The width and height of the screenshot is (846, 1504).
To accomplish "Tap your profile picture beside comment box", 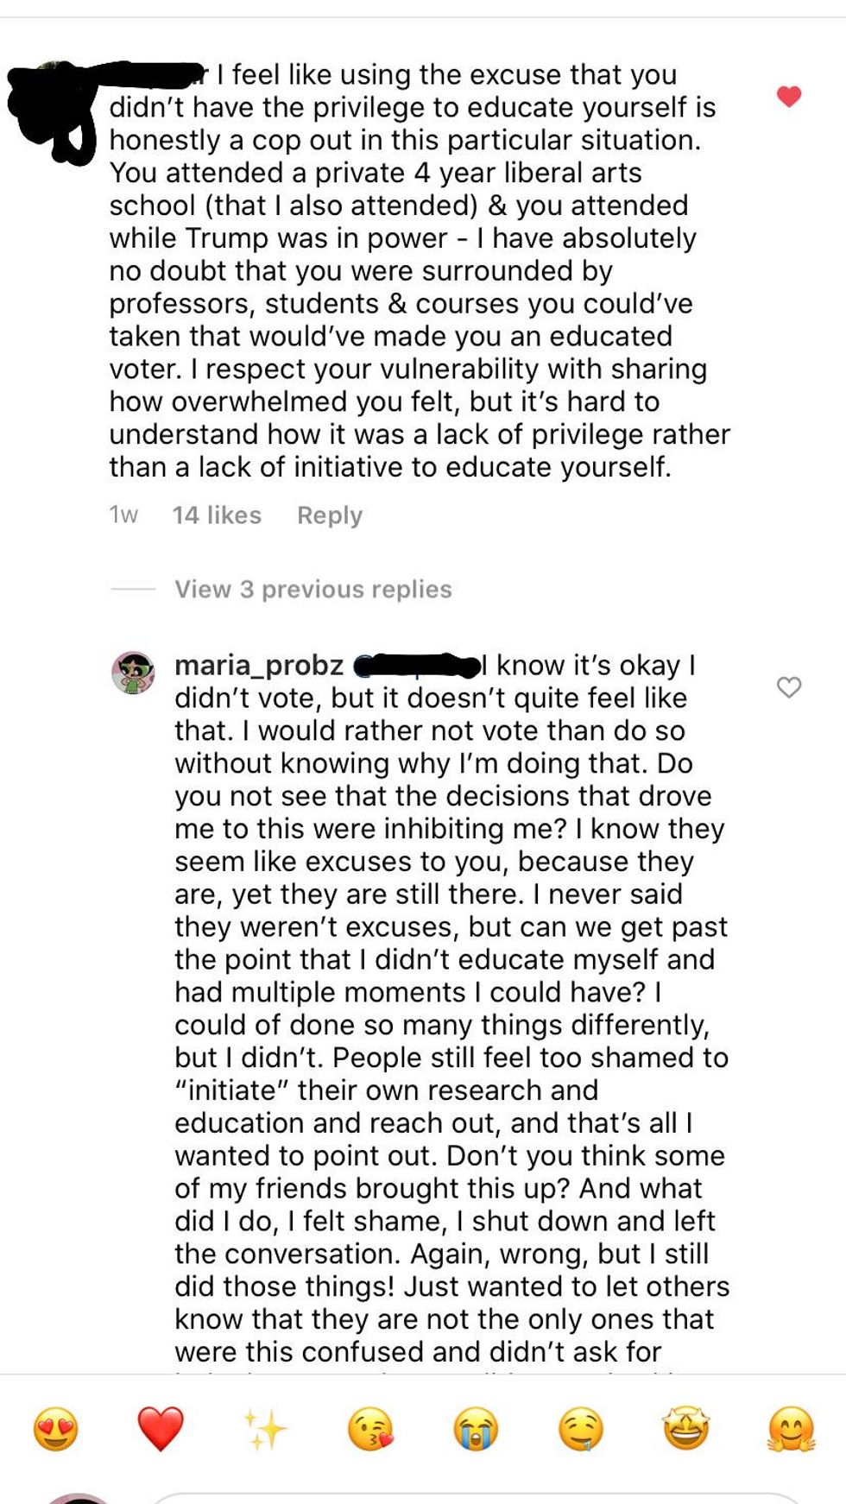I will click(x=78, y=1498).
